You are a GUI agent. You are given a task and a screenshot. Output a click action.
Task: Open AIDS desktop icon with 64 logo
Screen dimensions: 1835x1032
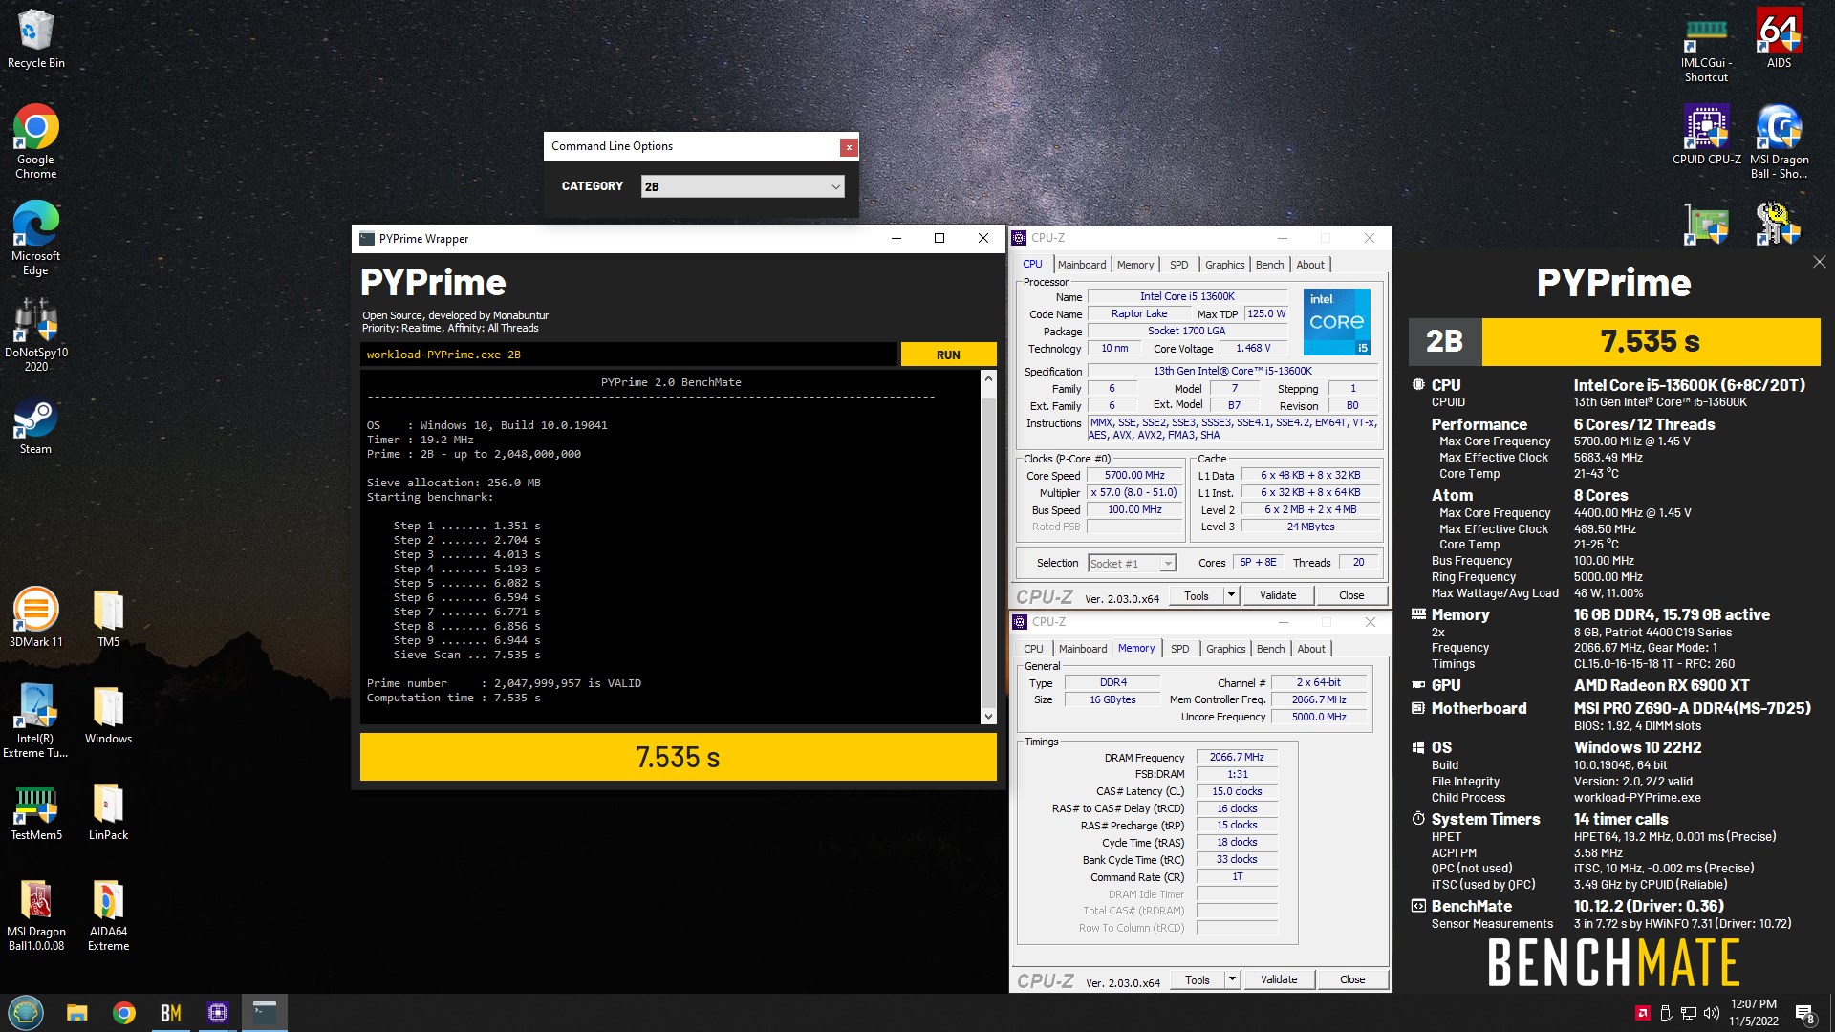click(x=1779, y=38)
